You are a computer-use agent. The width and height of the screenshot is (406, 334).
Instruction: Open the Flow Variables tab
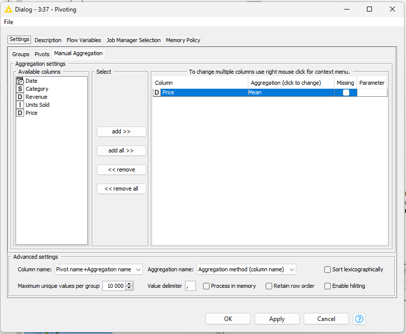tap(84, 40)
